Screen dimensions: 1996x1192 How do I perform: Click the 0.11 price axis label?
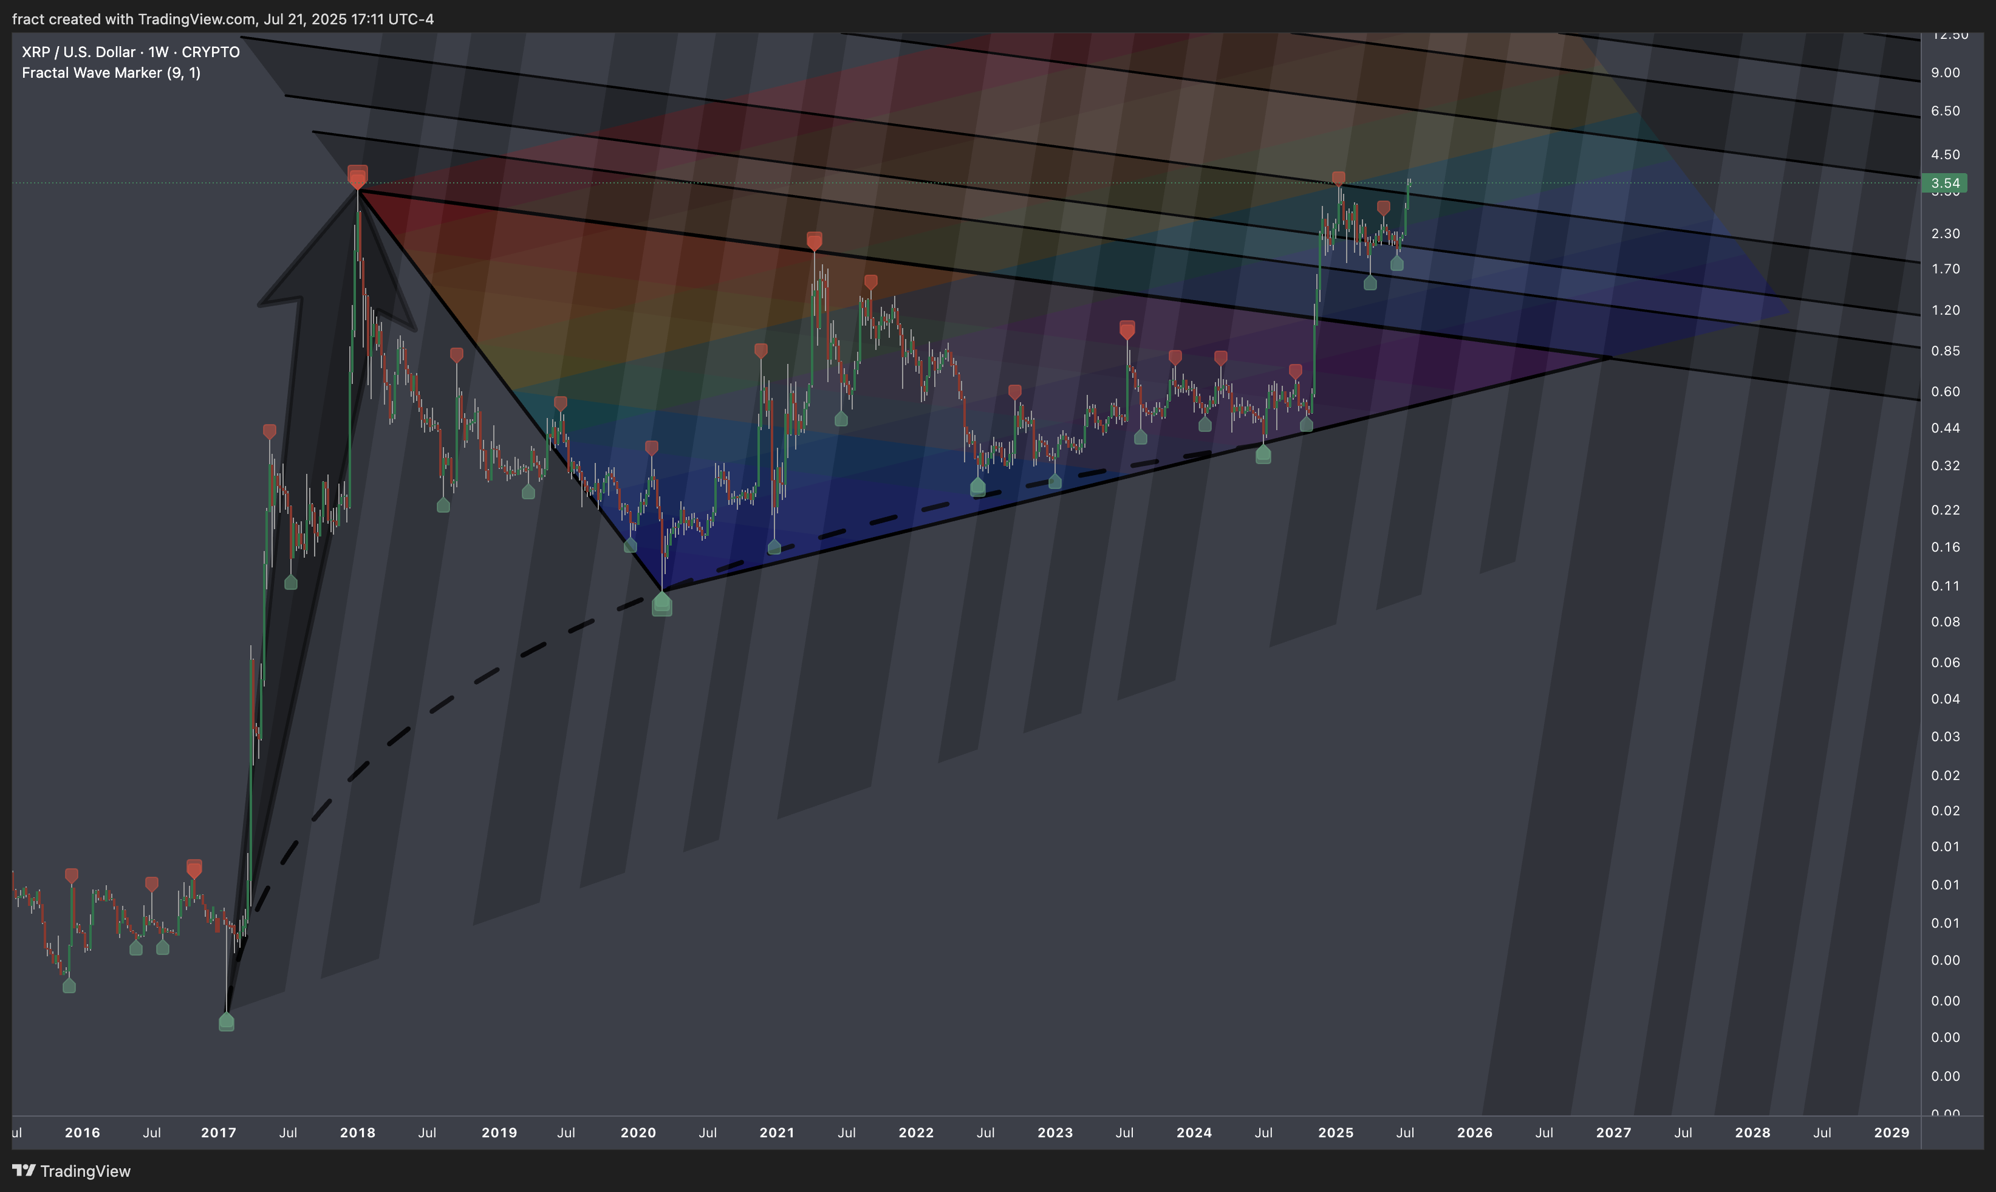click(x=1946, y=586)
